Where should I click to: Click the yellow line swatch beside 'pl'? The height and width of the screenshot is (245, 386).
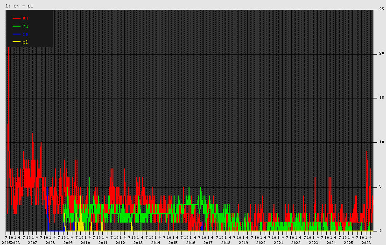point(16,42)
